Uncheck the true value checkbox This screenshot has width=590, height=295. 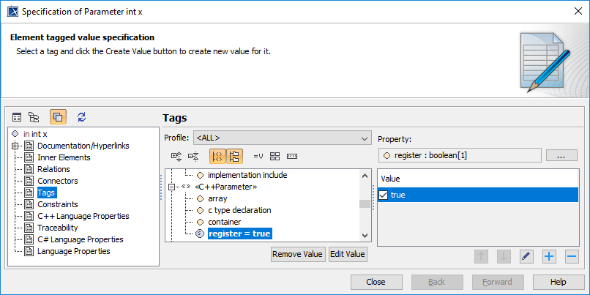384,195
